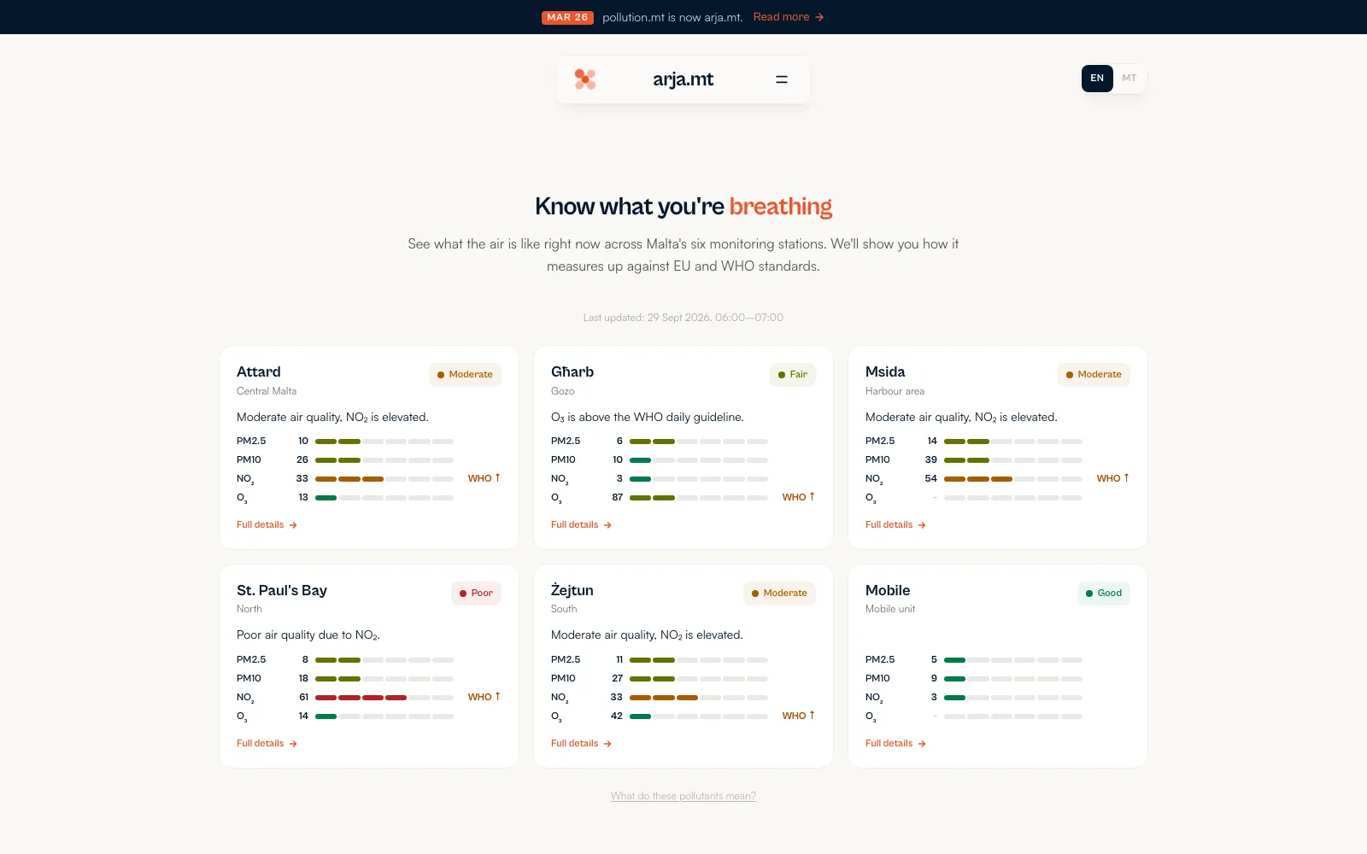Click the Moderate badge on Attard card
Screen dimensions: 1367x854
465,375
